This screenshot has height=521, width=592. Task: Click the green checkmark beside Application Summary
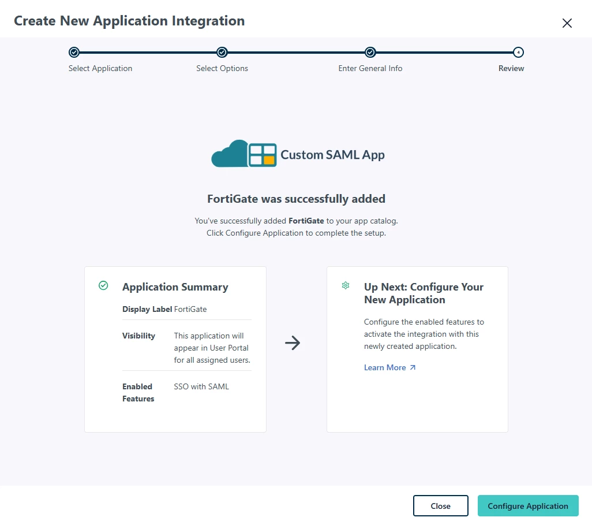coord(103,285)
